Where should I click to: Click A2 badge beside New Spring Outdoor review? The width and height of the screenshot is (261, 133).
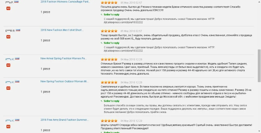8,88
